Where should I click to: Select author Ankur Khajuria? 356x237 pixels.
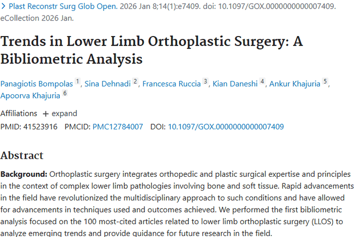tap(295, 84)
